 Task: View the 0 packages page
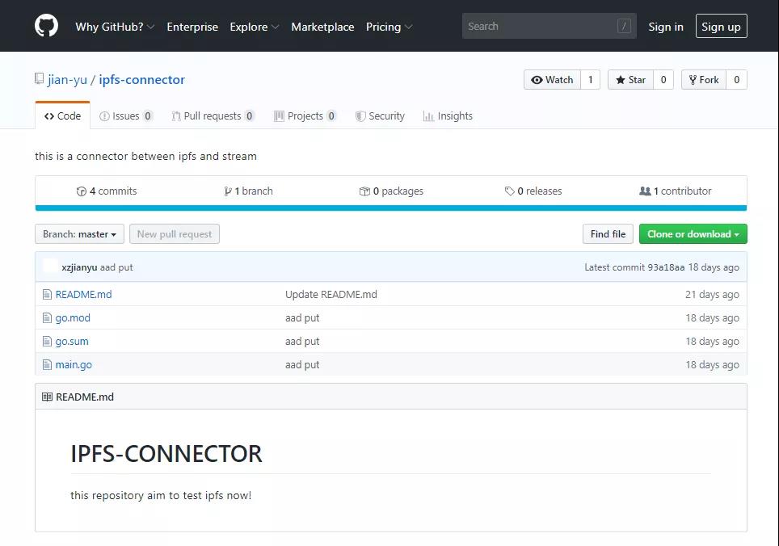tap(391, 191)
